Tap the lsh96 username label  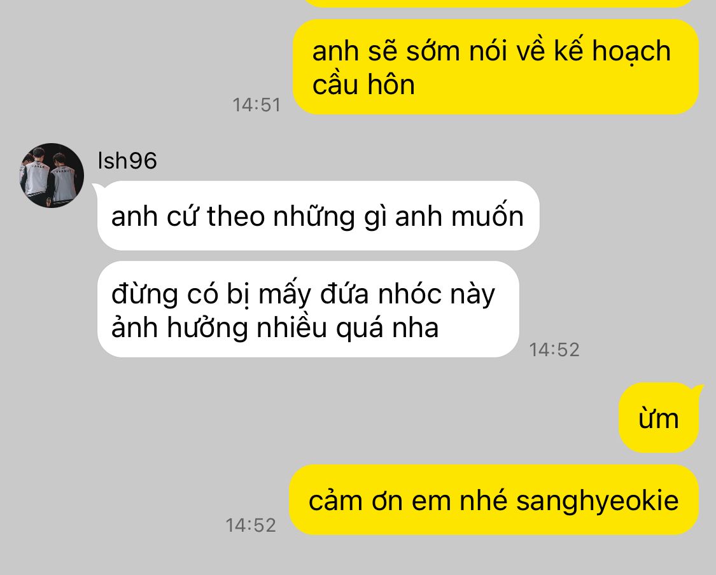point(127,161)
